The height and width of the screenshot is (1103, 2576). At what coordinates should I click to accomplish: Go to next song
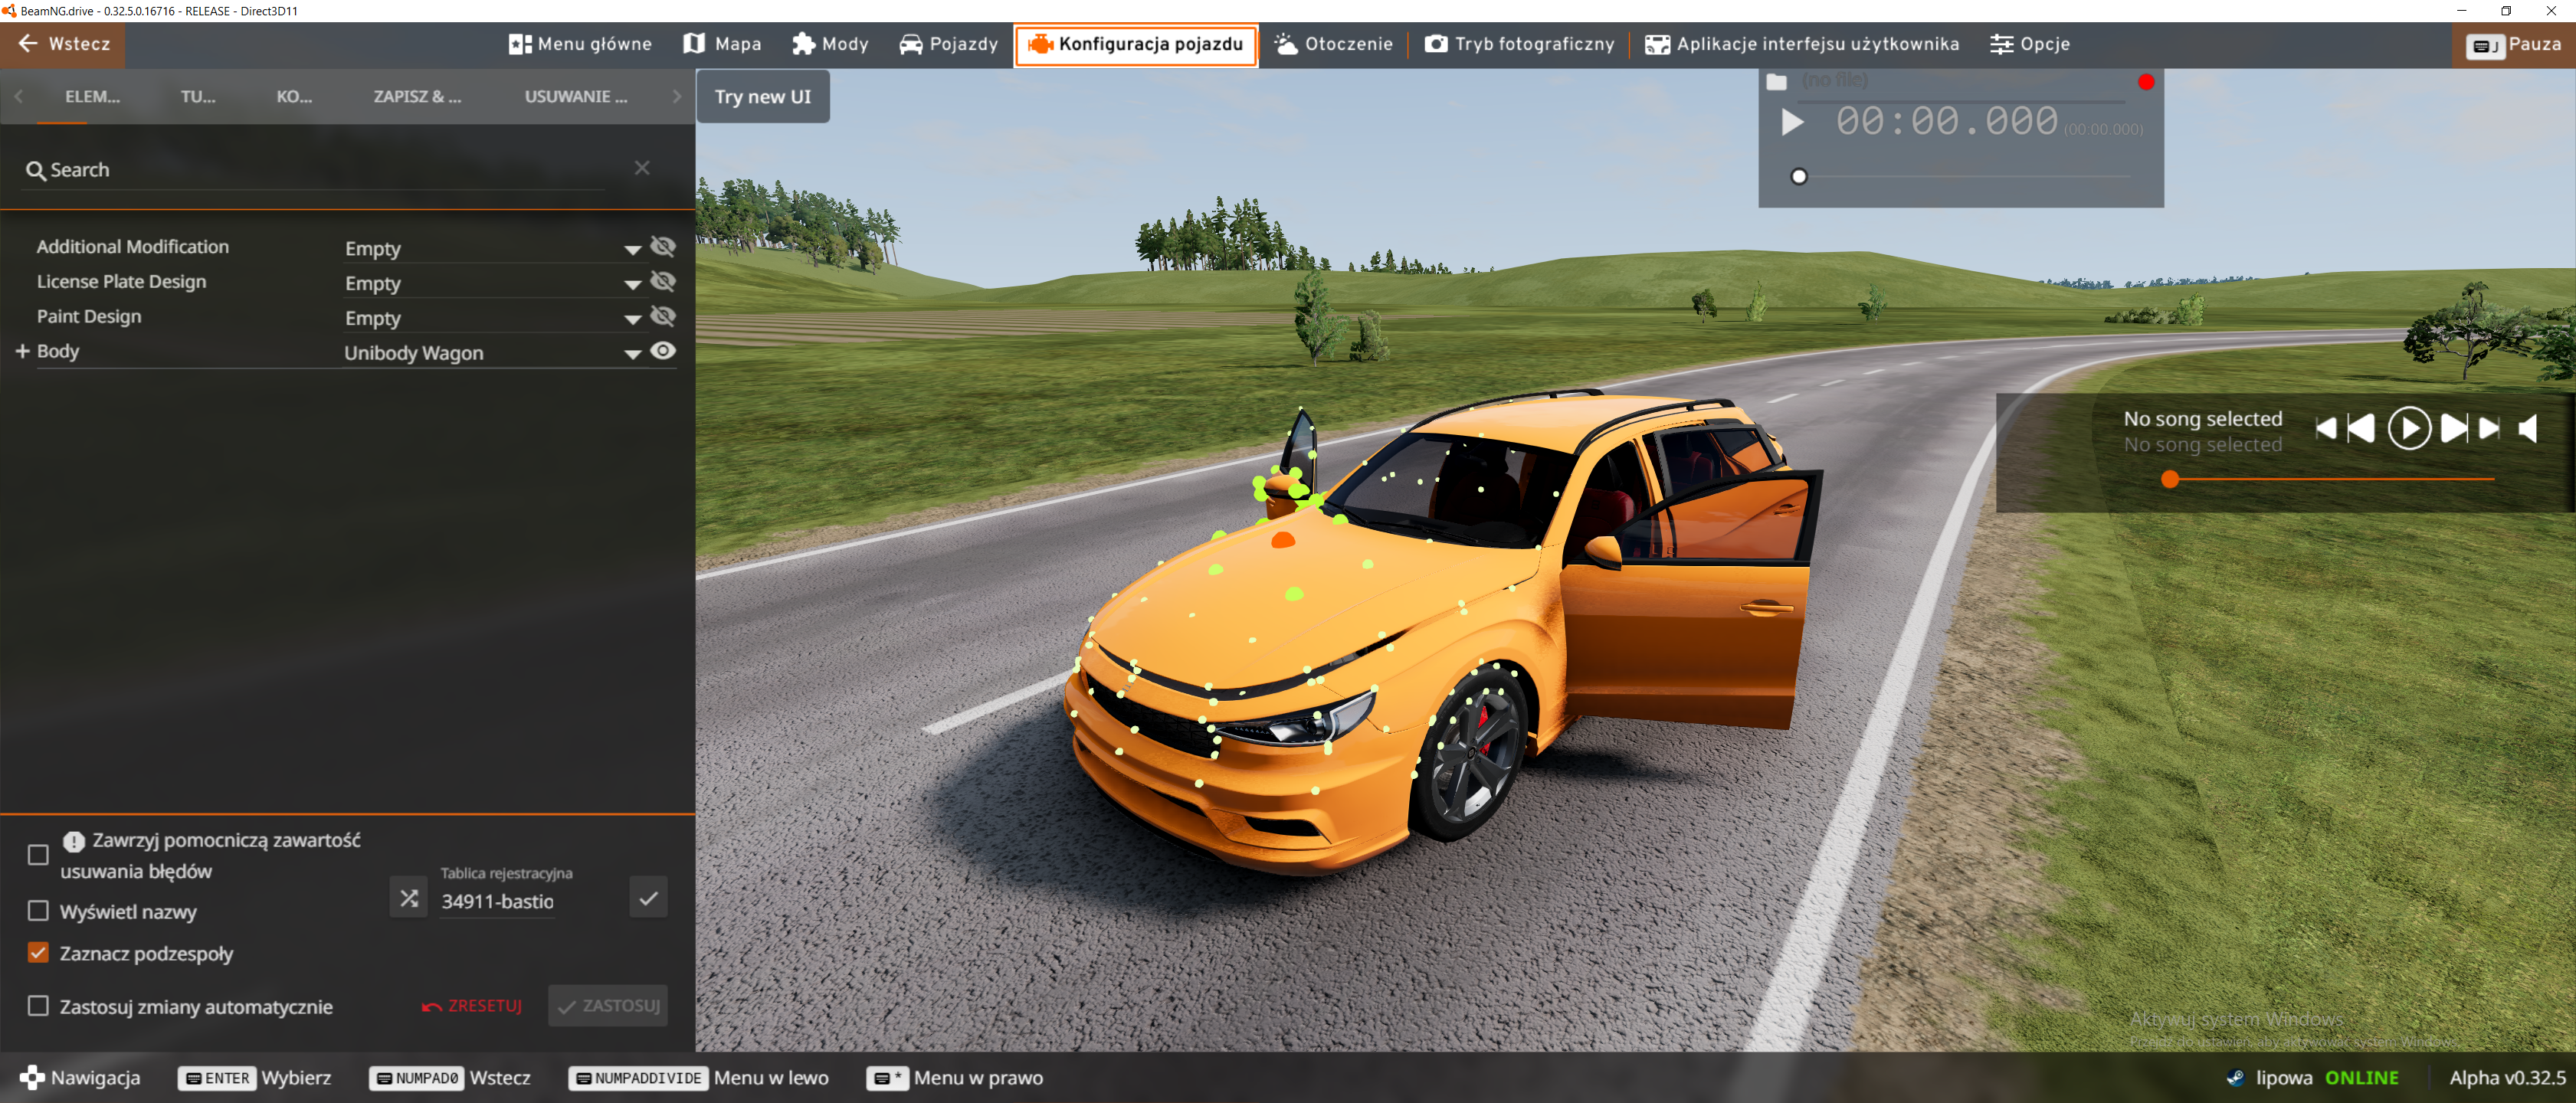[x=2454, y=429]
